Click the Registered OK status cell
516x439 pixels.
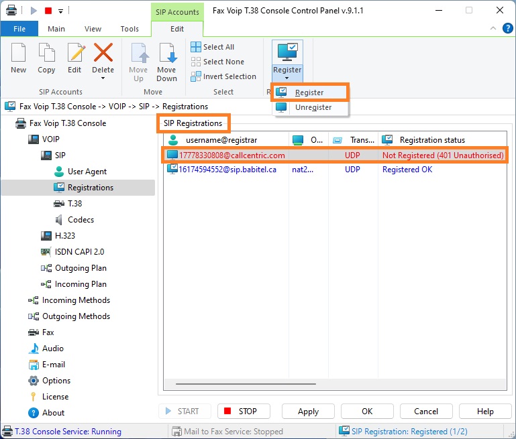[x=407, y=170]
